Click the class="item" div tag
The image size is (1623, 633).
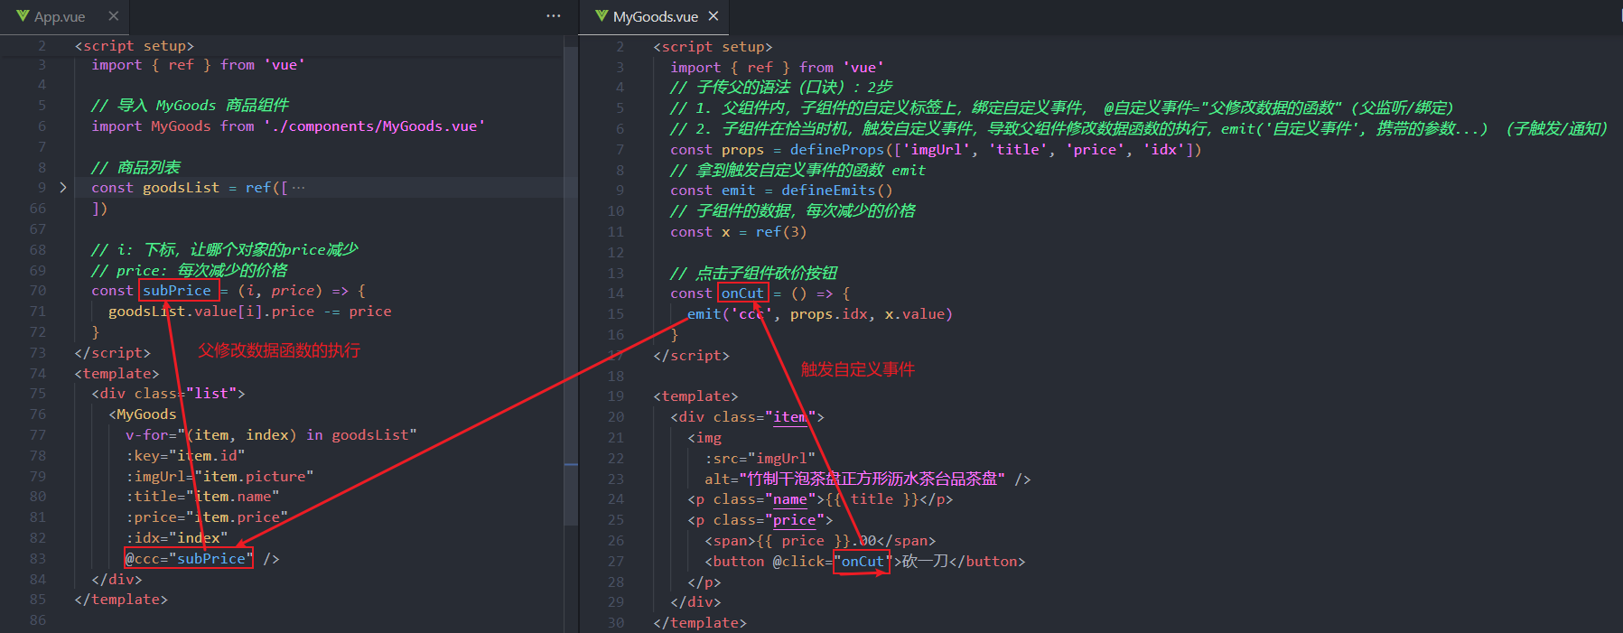pyautogui.click(x=747, y=417)
